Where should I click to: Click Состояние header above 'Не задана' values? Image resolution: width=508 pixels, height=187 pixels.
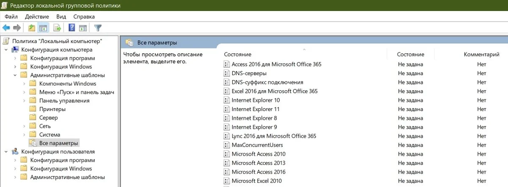411,54
